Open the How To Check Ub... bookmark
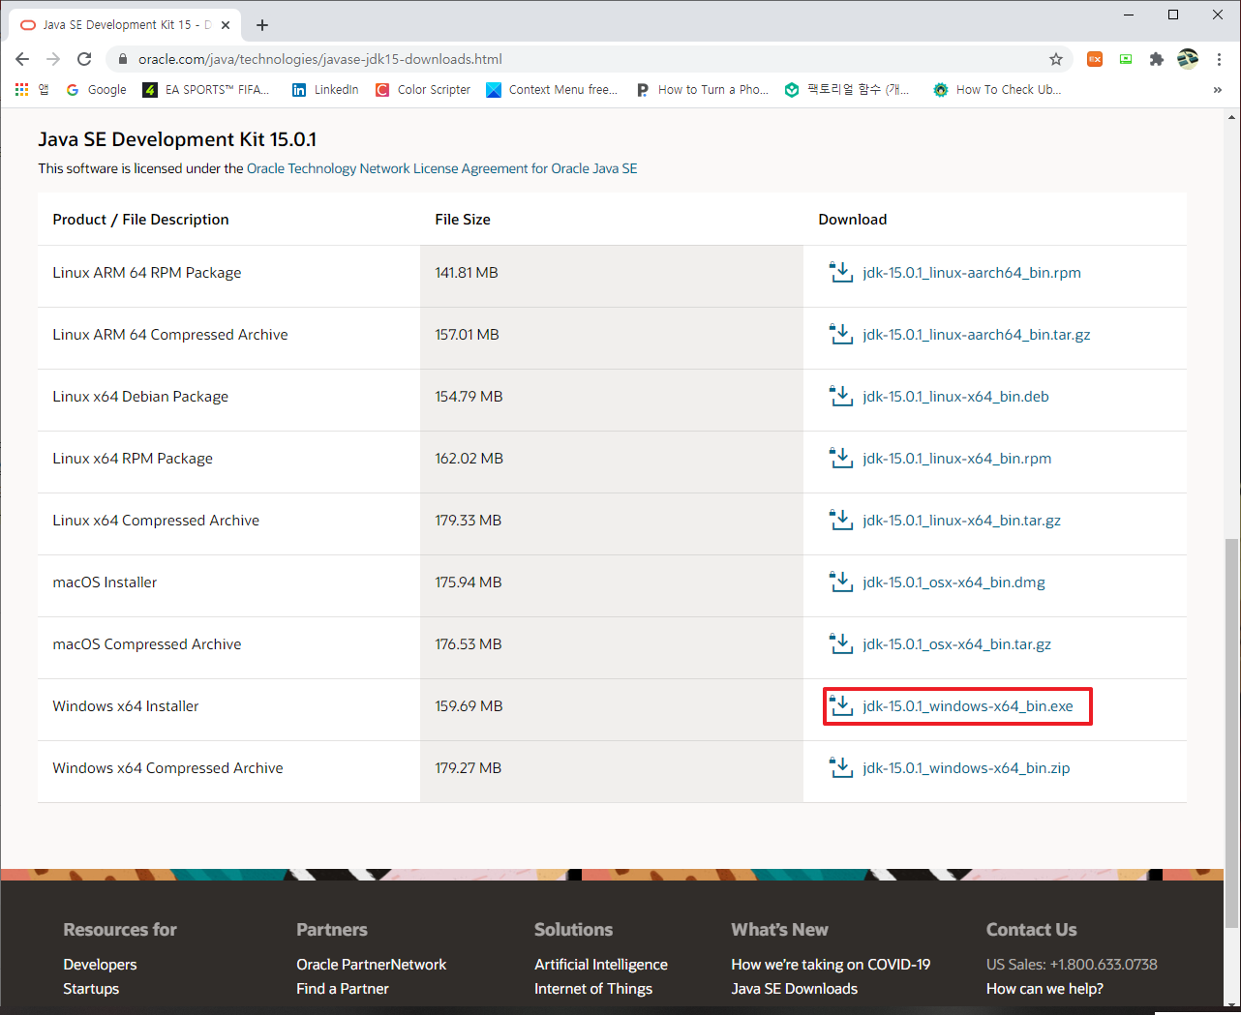Viewport: 1241px width, 1015px height. click(997, 89)
